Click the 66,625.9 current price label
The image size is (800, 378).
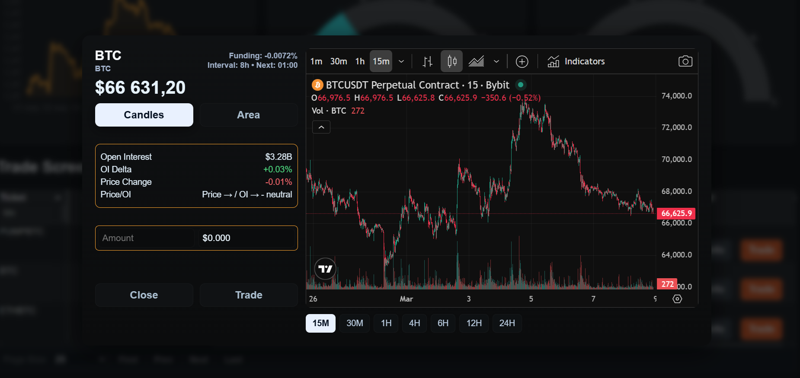coord(676,213)
